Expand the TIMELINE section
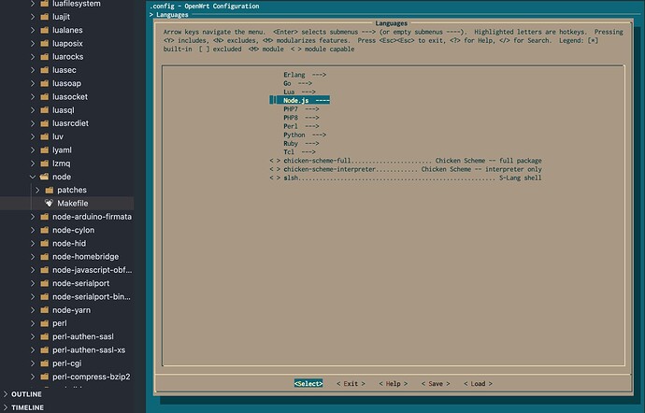Screen dimensions: 645x413 click(x=6, y=407)
